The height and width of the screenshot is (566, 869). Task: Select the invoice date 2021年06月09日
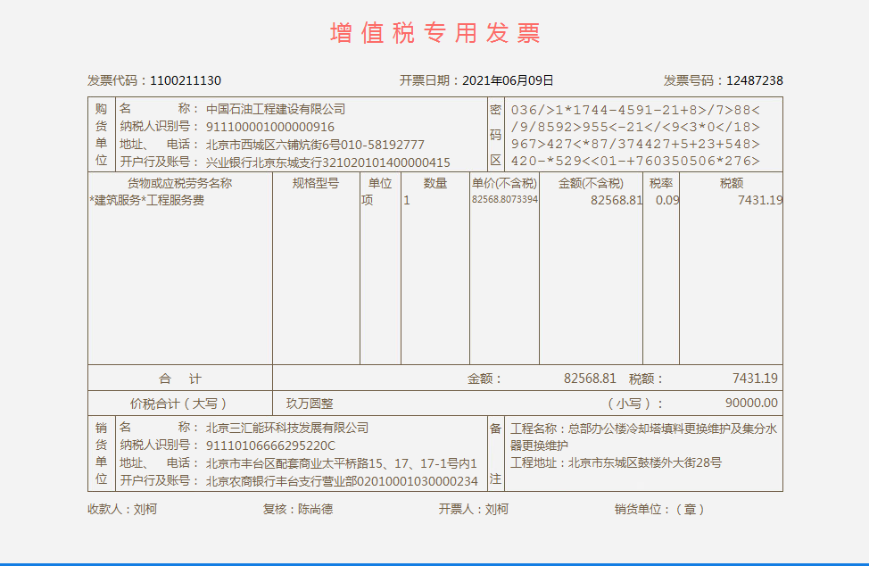508,80
